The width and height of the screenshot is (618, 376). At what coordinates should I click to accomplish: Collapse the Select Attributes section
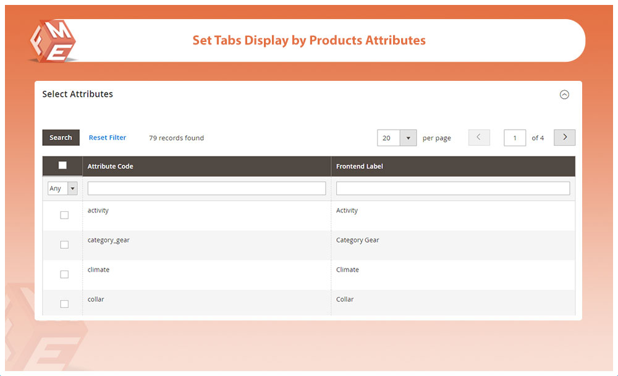(x=564, y=94)
